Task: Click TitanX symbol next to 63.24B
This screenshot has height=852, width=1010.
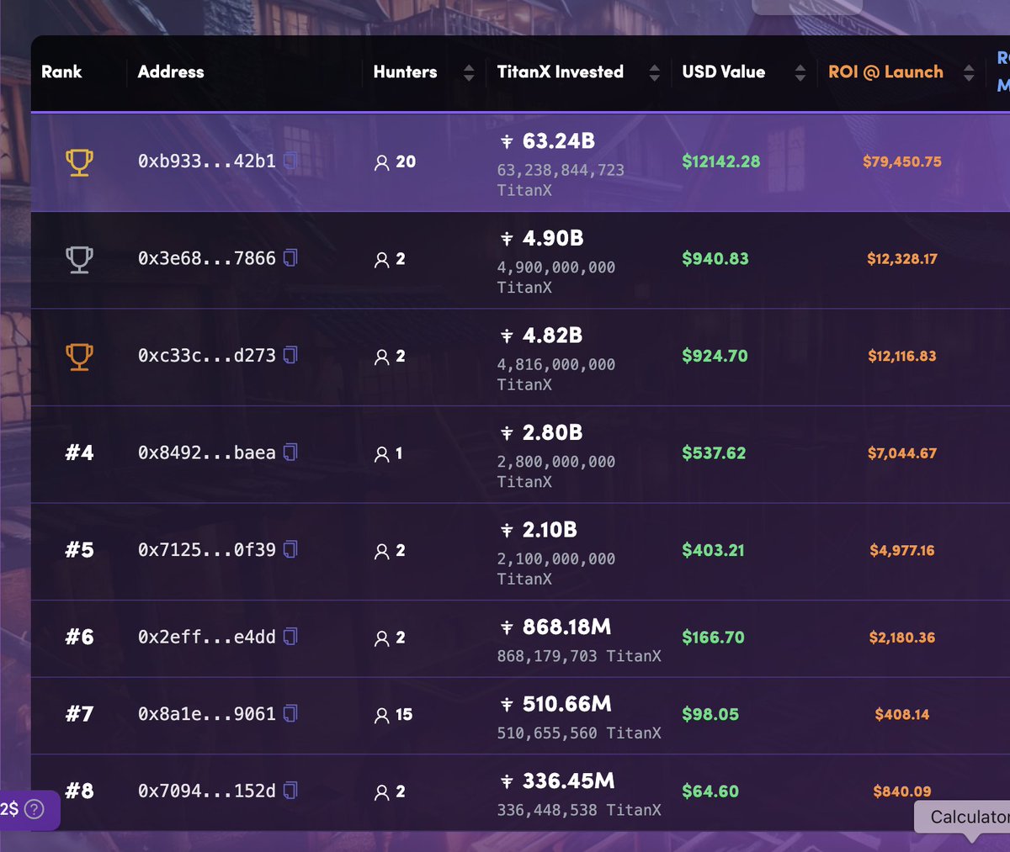Action: [507, 141]
